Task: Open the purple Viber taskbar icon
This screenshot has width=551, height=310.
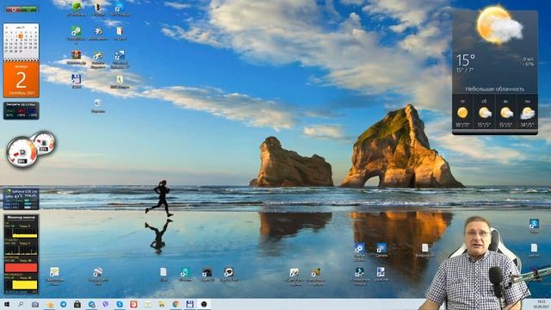Action: point(105,304)
